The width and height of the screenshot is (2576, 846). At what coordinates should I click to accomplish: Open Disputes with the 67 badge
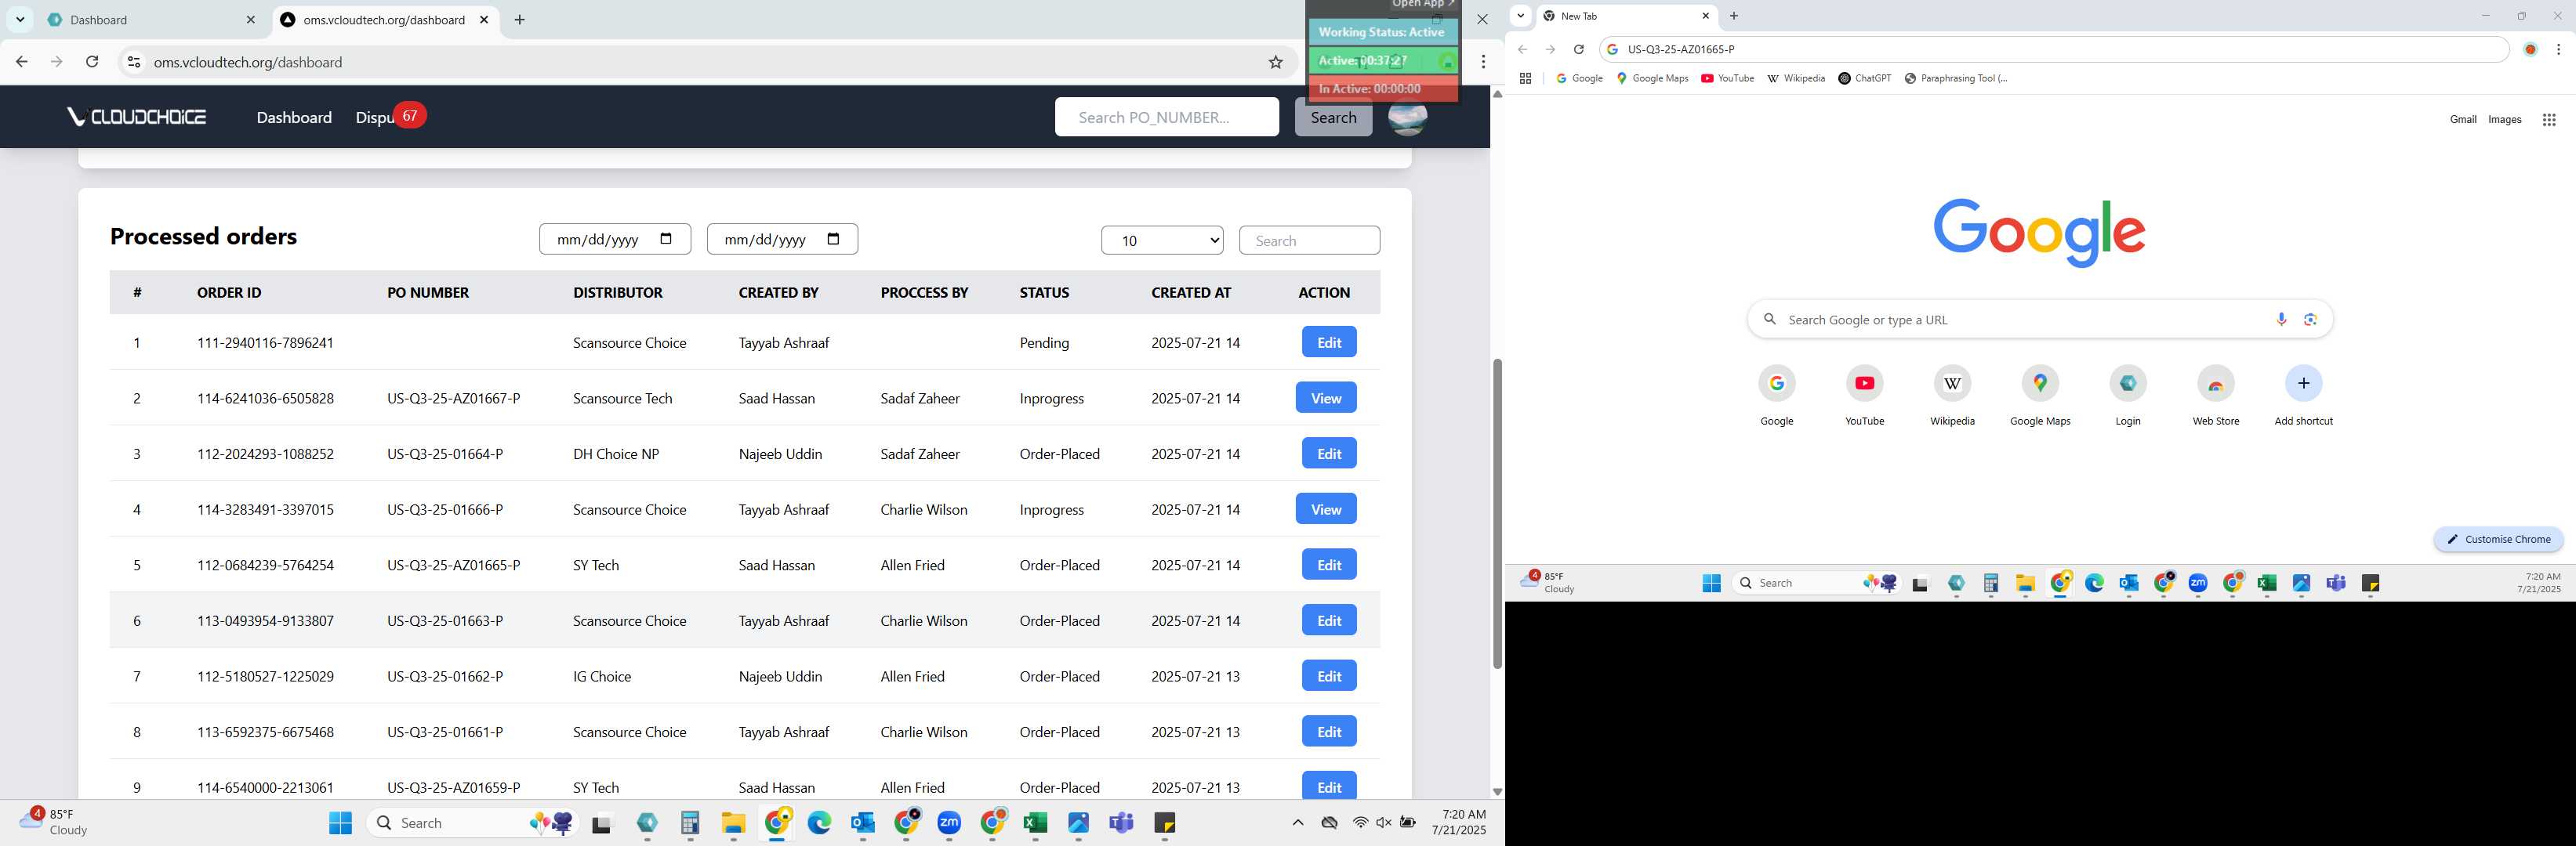[390, 117]
